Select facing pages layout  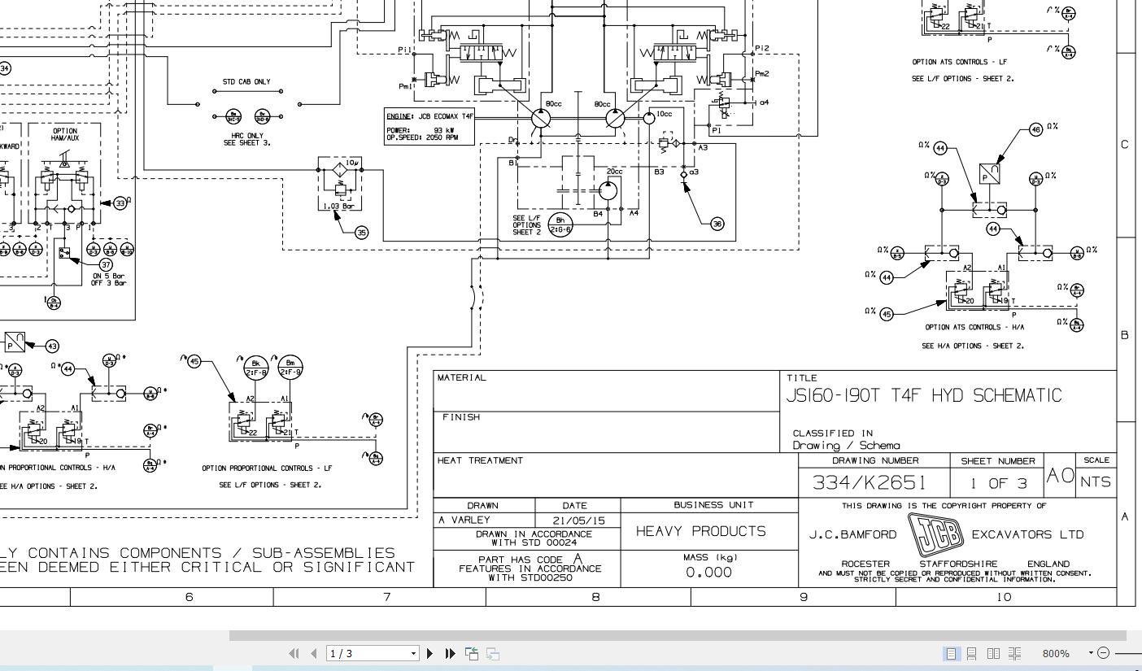pyautogui.click(x=993, y=653)
